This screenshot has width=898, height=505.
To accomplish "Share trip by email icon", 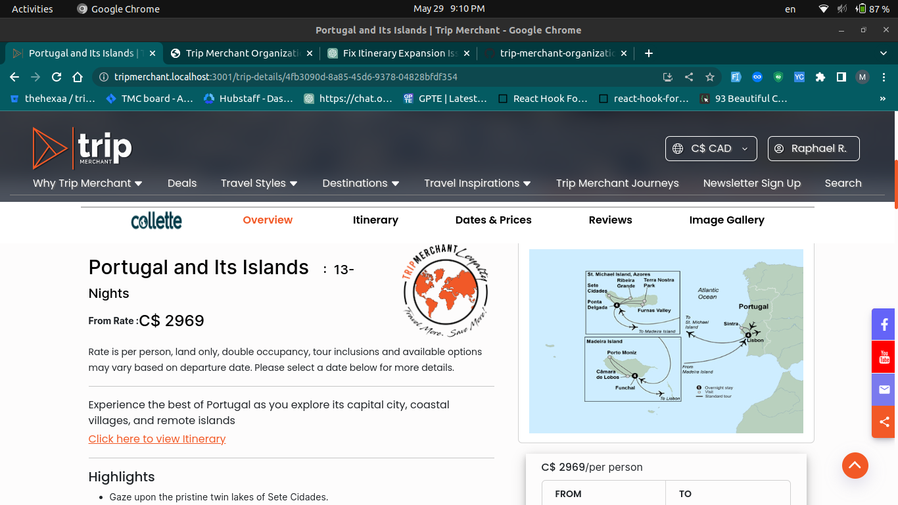I will [x=884, y=389].
